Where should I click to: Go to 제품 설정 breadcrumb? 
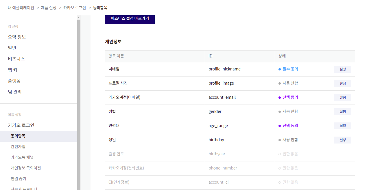[49, 8]
